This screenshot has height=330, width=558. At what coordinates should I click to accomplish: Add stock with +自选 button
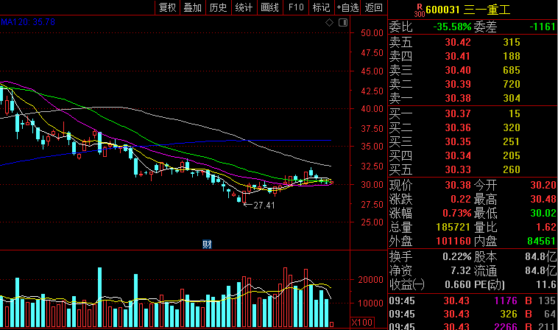[347, 7]
